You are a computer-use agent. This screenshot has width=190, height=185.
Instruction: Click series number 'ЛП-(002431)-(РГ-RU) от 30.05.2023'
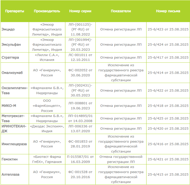[80, 90]
